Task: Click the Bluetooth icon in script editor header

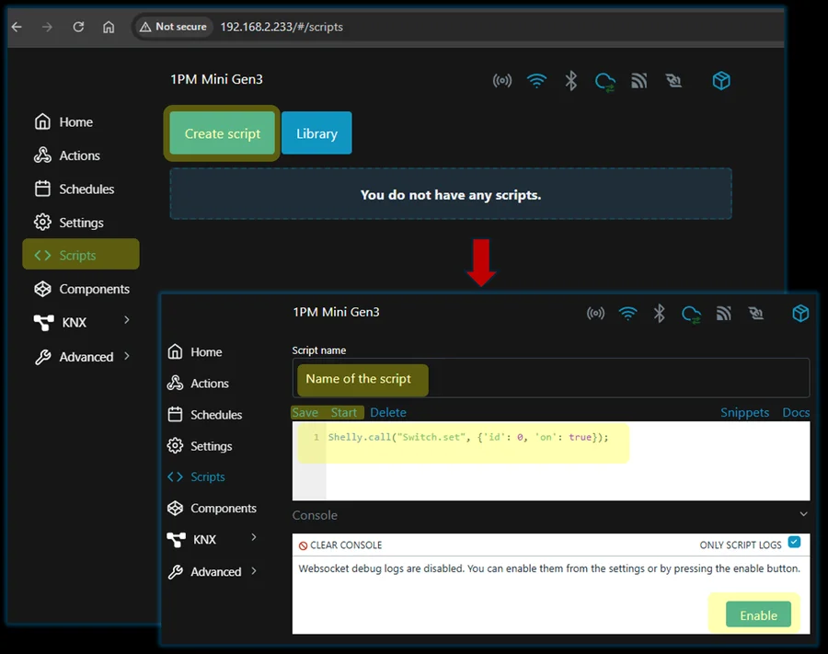Action: click(659, 314)
